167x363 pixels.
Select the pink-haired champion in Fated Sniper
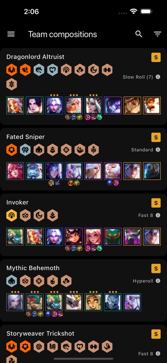click(x=15, y=171)
